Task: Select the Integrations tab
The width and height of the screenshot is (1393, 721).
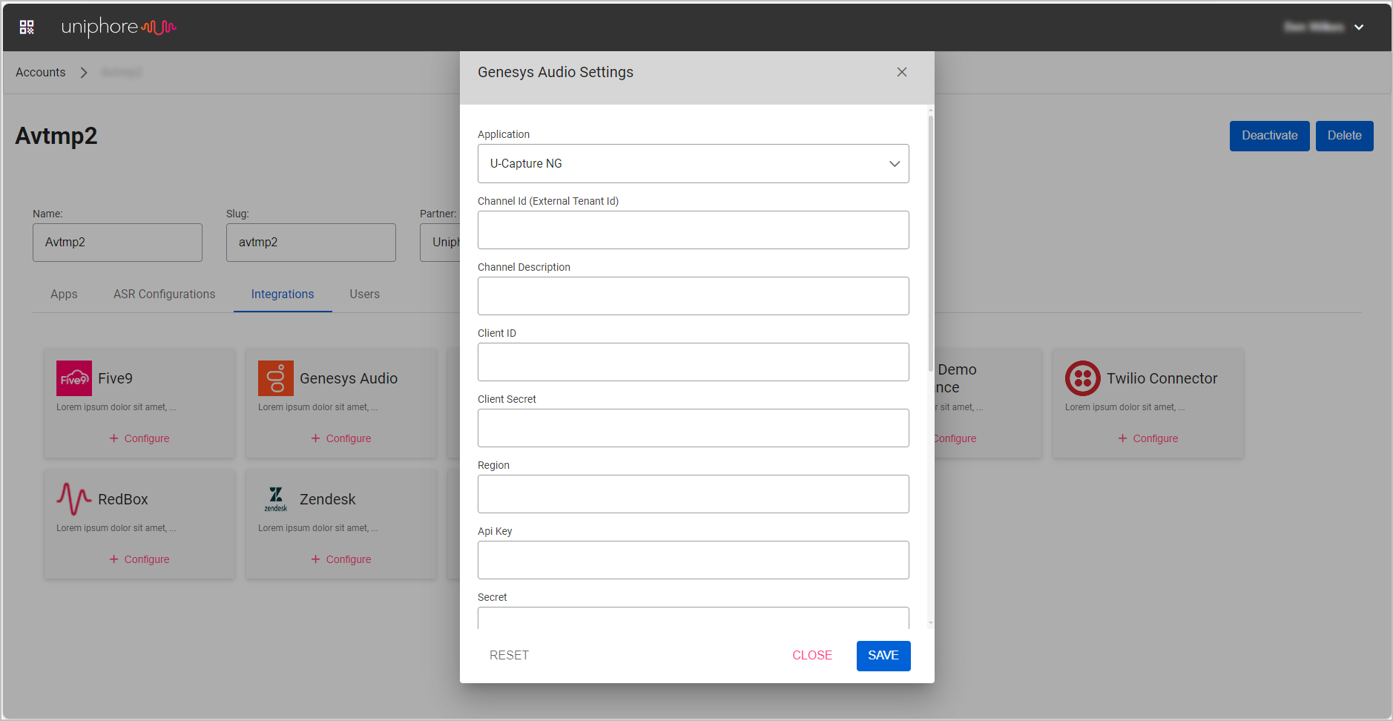Action: [x=283, y=294]
